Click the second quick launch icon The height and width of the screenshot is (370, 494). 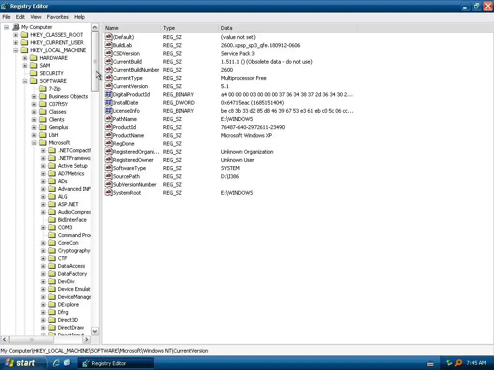(67, 363)
